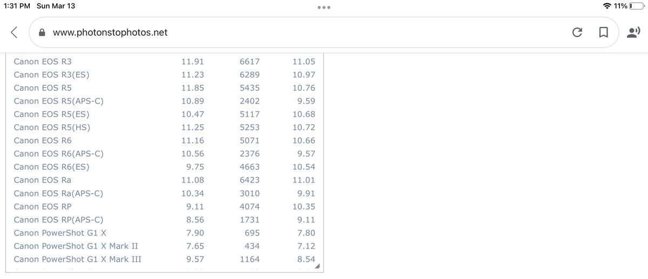Screen dimensions: 648x279
Task: Reload the page with refresh icon
Action: point(577,33)
